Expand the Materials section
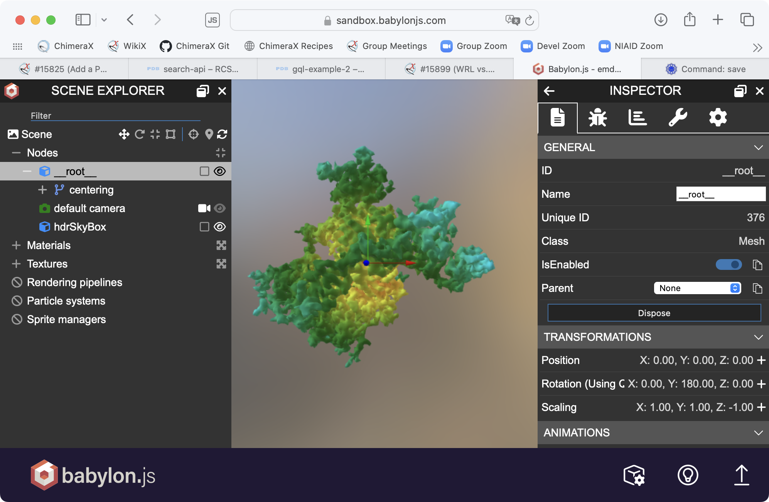This screenshot has height=502, width=769. [x=16, y=245]
